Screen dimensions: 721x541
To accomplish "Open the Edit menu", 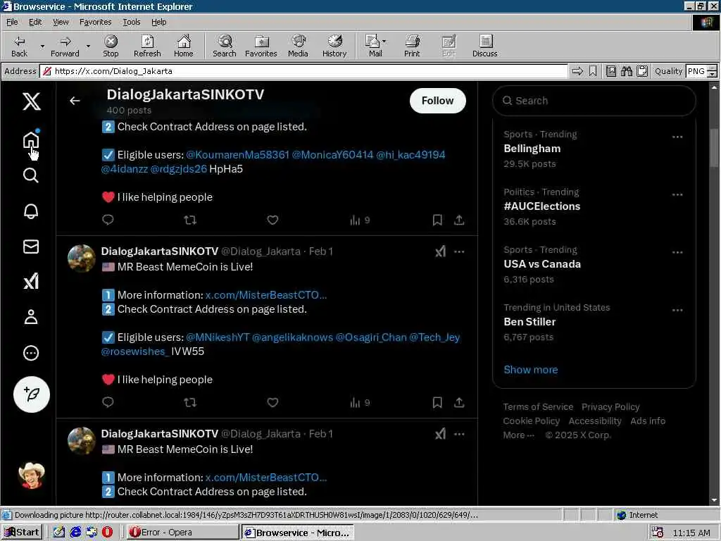I will tap(35, 22).
